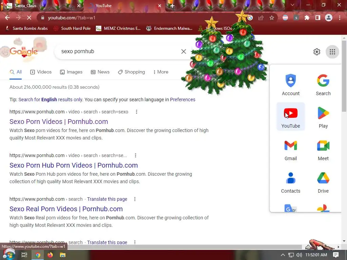This screenshot has width=347, height=260.
Task: Open Google quick settings gear
Action: tap(317, 52)
